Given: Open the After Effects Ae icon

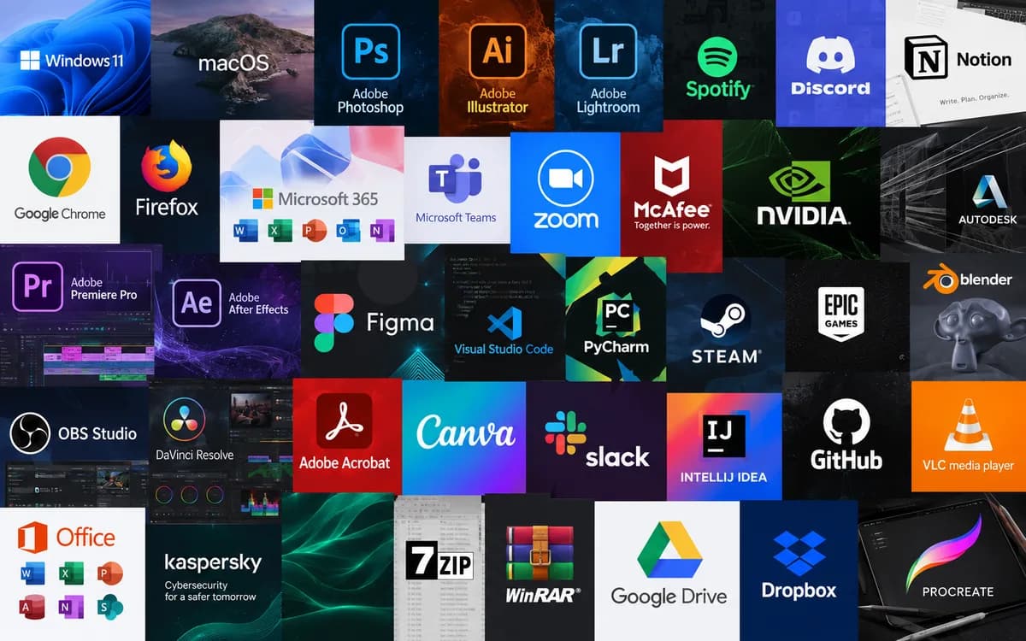Looking at the screenshot, I should [x=197, y=302].
